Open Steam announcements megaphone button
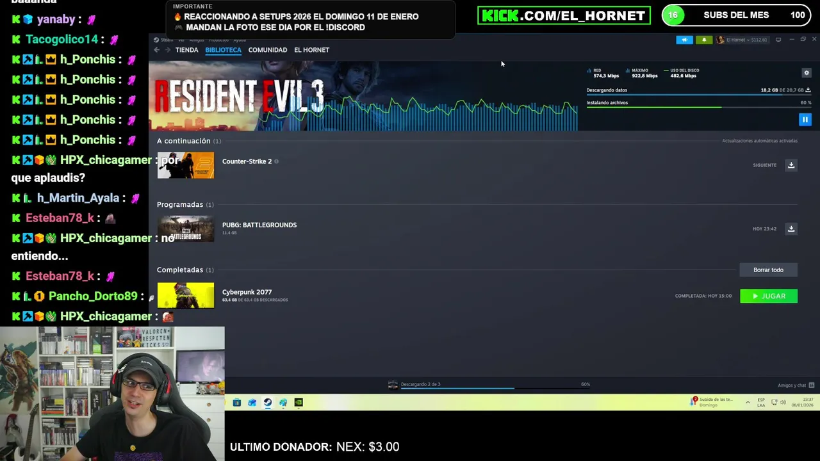This screenshot has width=820, height=461. tap(684, 40)
